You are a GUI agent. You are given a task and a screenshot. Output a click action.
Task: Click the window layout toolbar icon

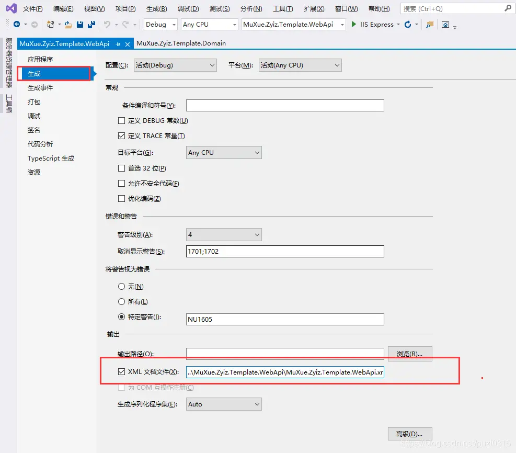click(445, 25)
